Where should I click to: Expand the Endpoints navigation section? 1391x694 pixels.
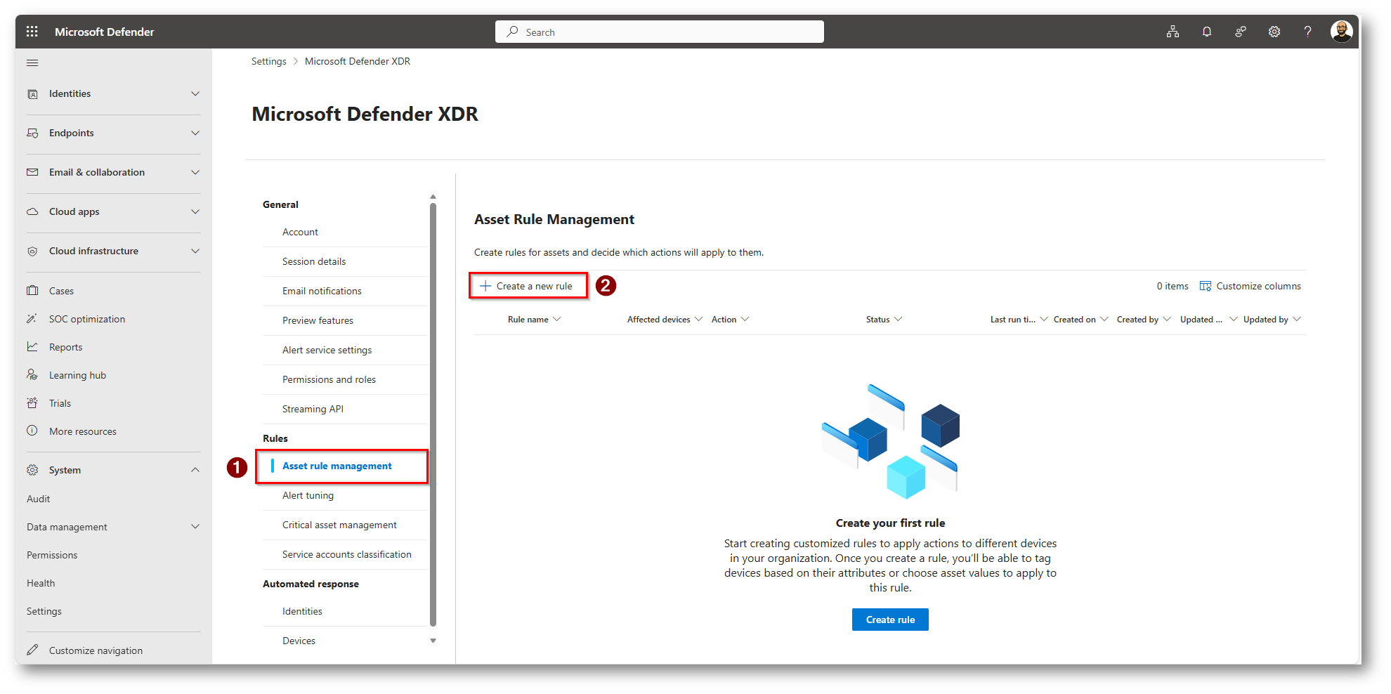[x=195, y=133]
